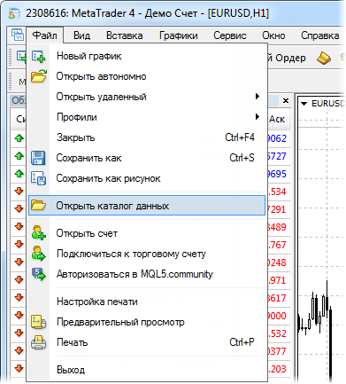Select Закрыть in File menu

tap(147, 137)
